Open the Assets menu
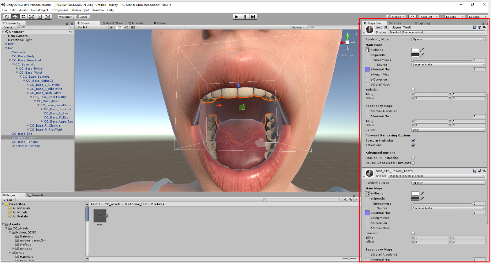Image resolution: width=491 pixels, height=263 pixels. pyautogui.click(x=23, y=10)
